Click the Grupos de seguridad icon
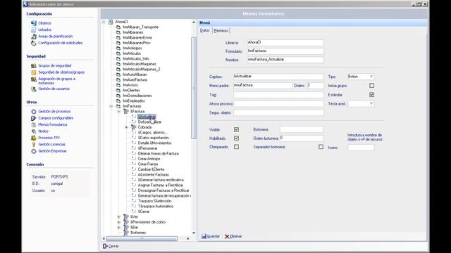This screenshot has height=253, width=451. [x=34, y=65]
